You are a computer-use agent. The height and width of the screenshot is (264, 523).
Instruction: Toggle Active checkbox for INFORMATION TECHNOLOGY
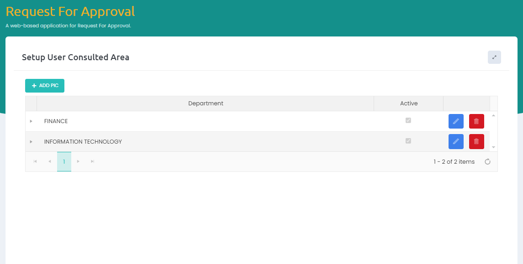coord(408,141)
